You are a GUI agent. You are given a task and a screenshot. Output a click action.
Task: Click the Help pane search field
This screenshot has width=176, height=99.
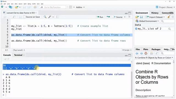[x=168, y=53]
